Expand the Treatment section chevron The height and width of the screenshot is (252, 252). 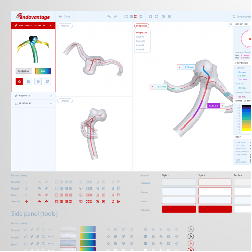click(51, 103)
